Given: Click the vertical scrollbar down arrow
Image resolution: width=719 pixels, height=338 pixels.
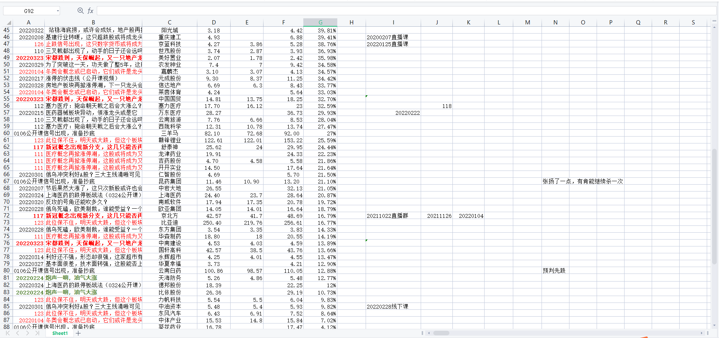Looking at the screenshot, I should click(714, 326).
